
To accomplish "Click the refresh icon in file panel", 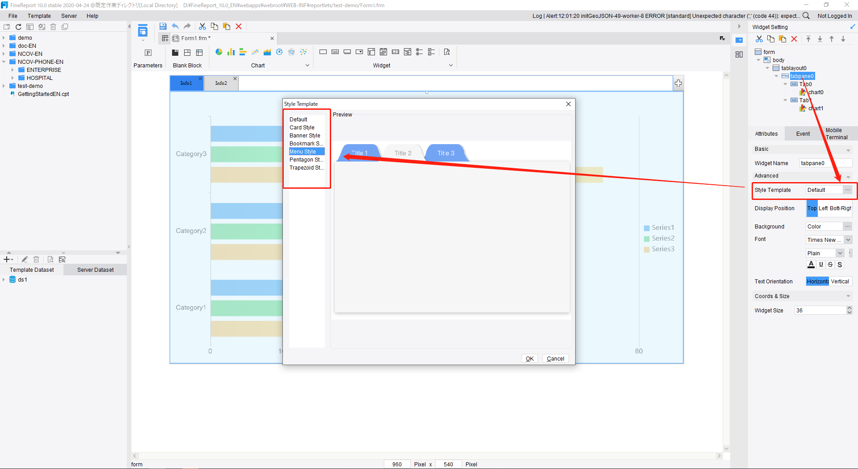I will tap(18, 27).
